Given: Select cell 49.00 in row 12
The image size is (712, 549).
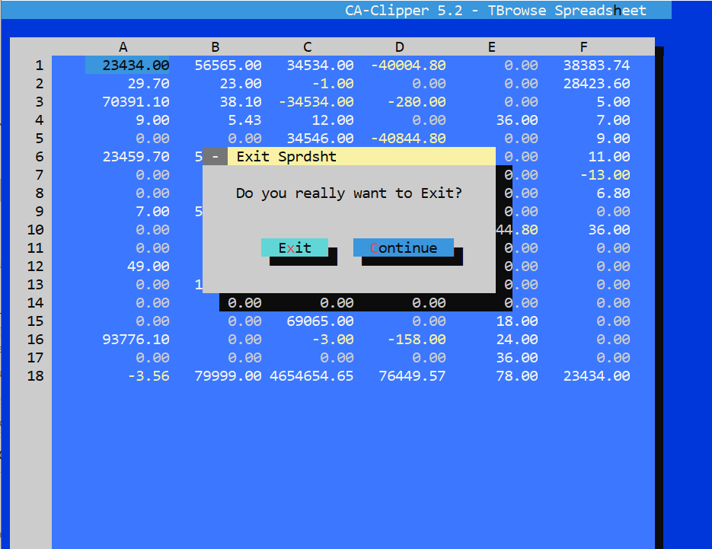Looking at the screenshot, I should tap(148, 266).
